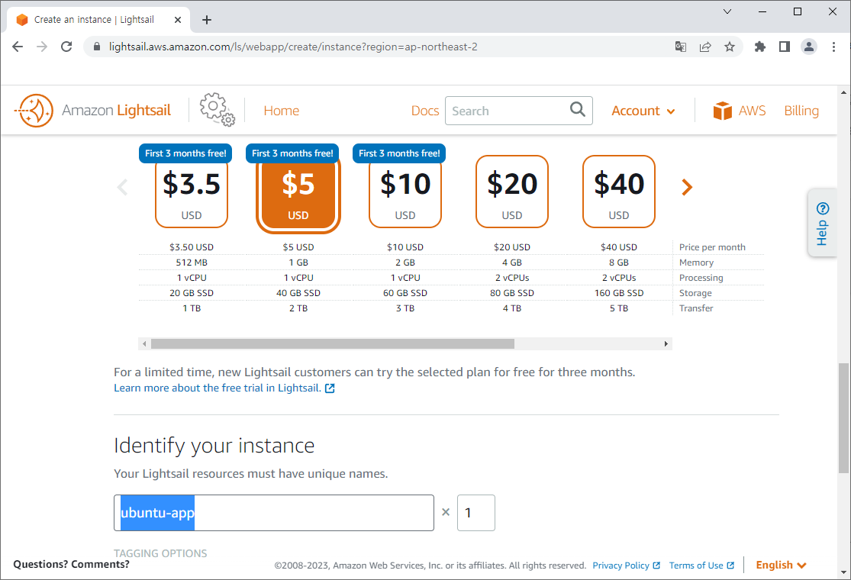Image resolution: width=851 pixels, height=580 pixels.
Task: Open the Chrome three-dot menu
Action: click(833, 47)
